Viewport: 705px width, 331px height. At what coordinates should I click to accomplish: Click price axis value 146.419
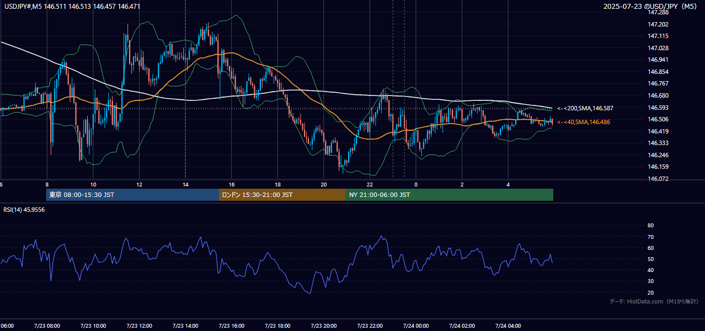pos(658,131)
